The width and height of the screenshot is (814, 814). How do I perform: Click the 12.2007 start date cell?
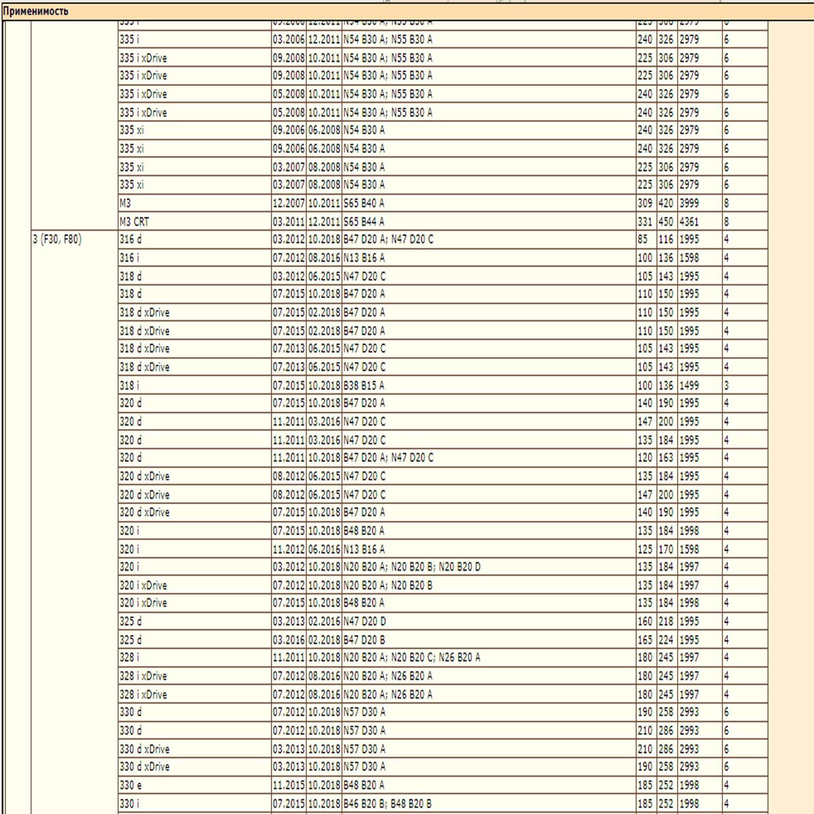pyautogui.click(x=289, y=203)
